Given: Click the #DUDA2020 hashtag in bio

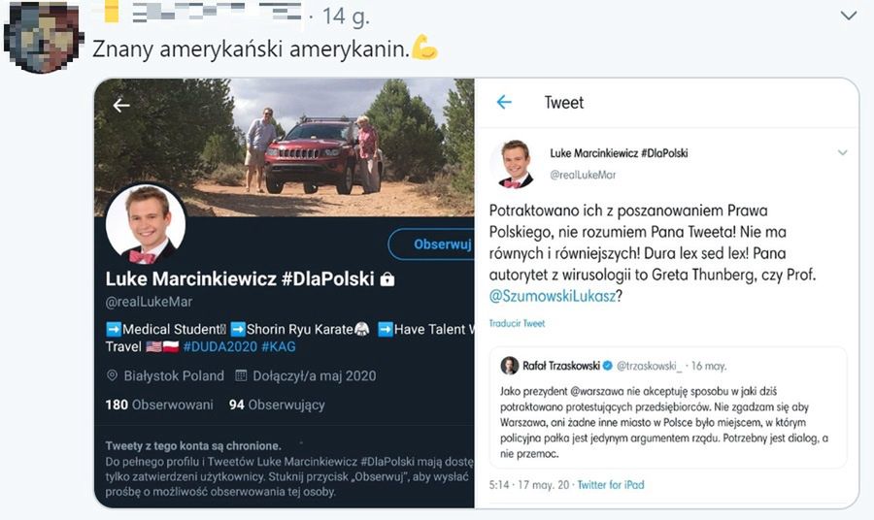Looking at the screenshot, I should point(224,346).
